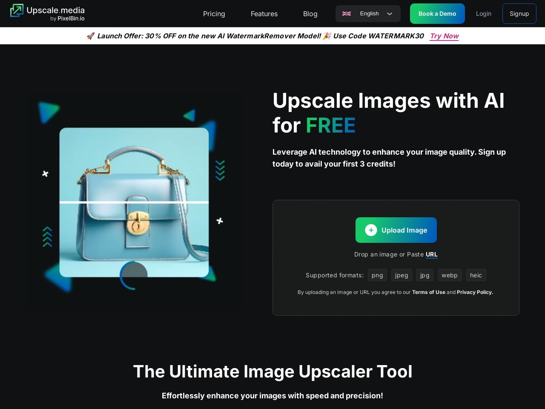The image size is (545, 409).
Task: Click the 'Supported formats:' label
Action: [335, 275]
